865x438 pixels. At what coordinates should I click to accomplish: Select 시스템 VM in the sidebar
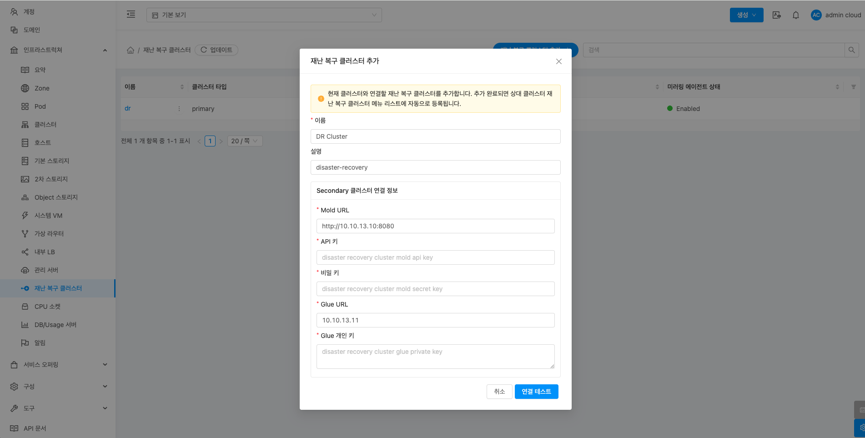pyautogui.click(x=48, y=216)
